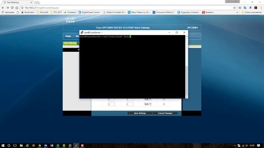Maximize the PuTTY terminal window

(x=177, y=32)
